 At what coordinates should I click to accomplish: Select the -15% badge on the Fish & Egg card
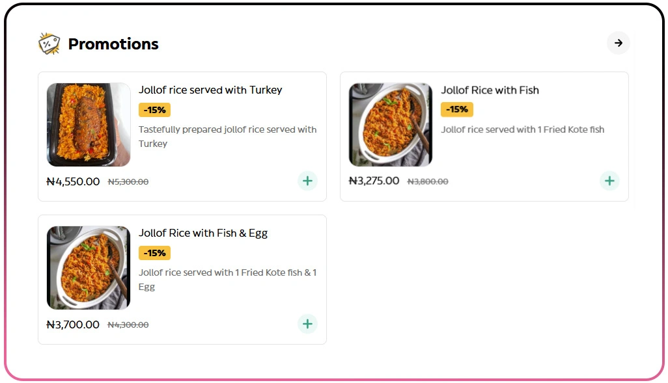154,253
